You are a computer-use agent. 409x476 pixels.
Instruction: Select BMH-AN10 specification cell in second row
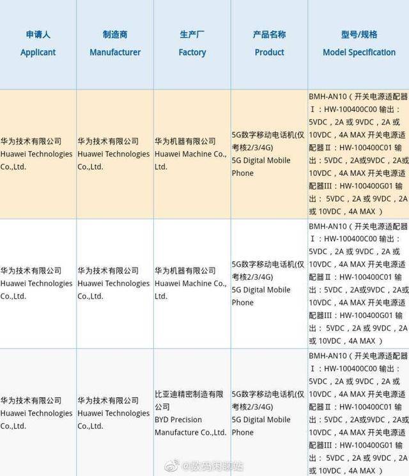pos(359,283)
